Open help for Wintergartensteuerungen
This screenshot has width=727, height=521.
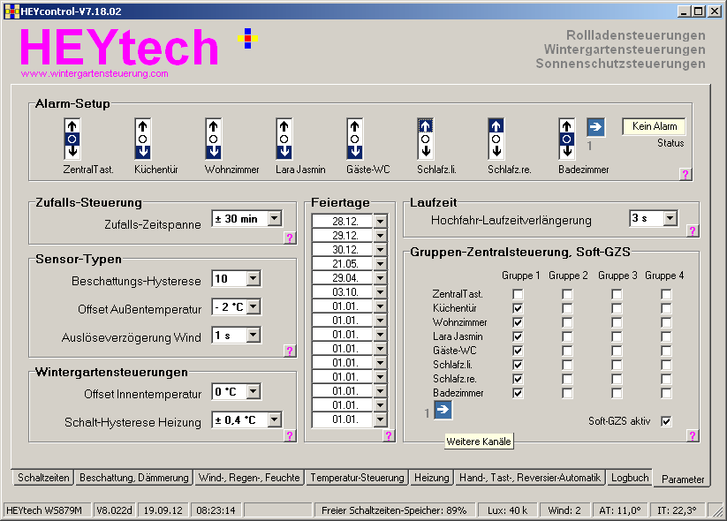[x=290, y=435]
